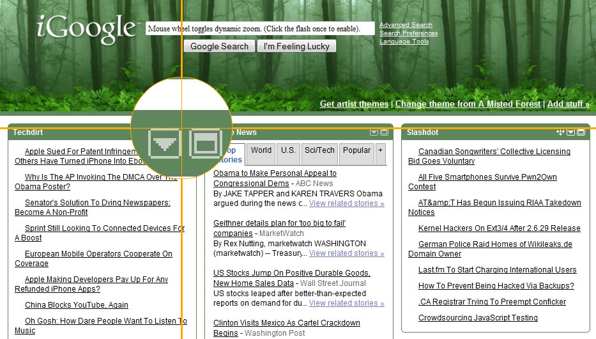Open the Add stuff link
Screen dimensions: 596x339
(x=568, y=104)
